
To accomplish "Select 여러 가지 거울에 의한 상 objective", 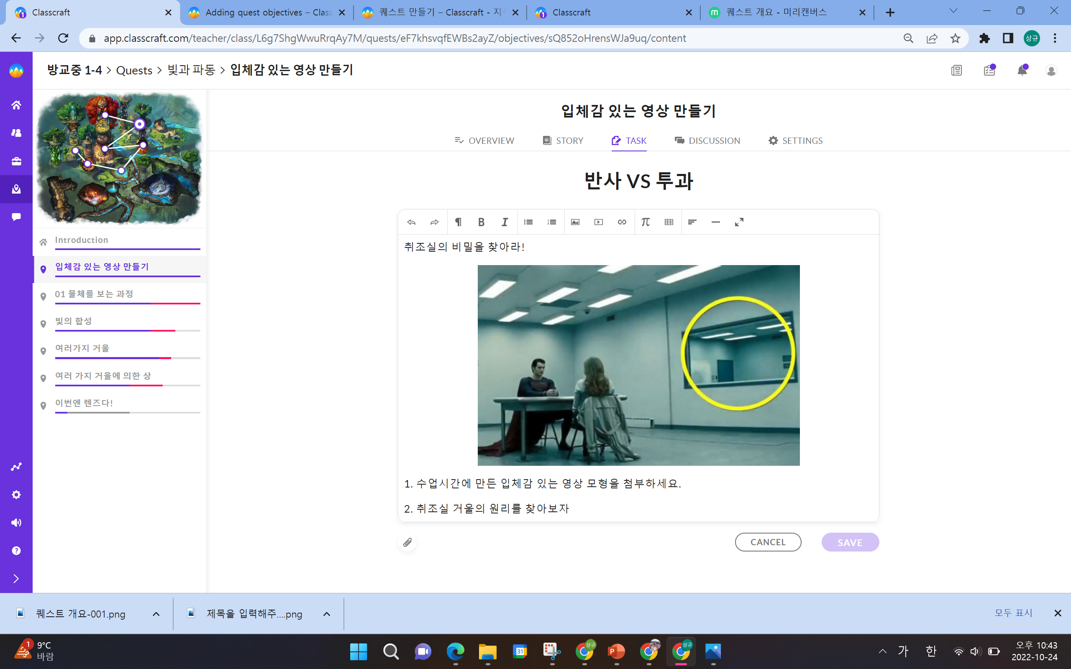I will tap(120, 378).
